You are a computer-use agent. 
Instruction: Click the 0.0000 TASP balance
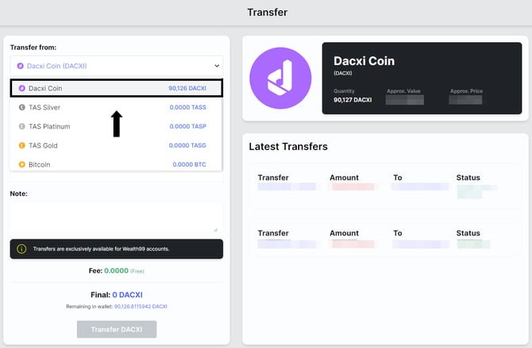[187, 126]
